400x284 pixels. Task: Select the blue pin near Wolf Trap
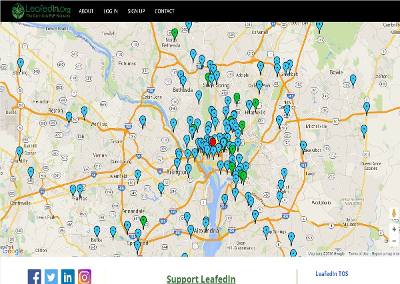[84, 111]
